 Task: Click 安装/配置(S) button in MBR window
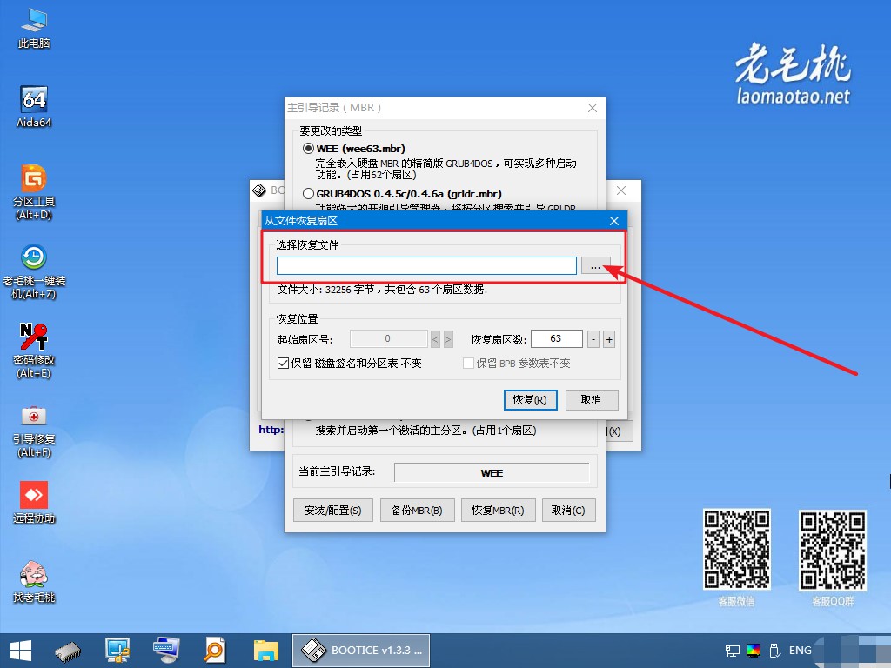tap(333, 510)
